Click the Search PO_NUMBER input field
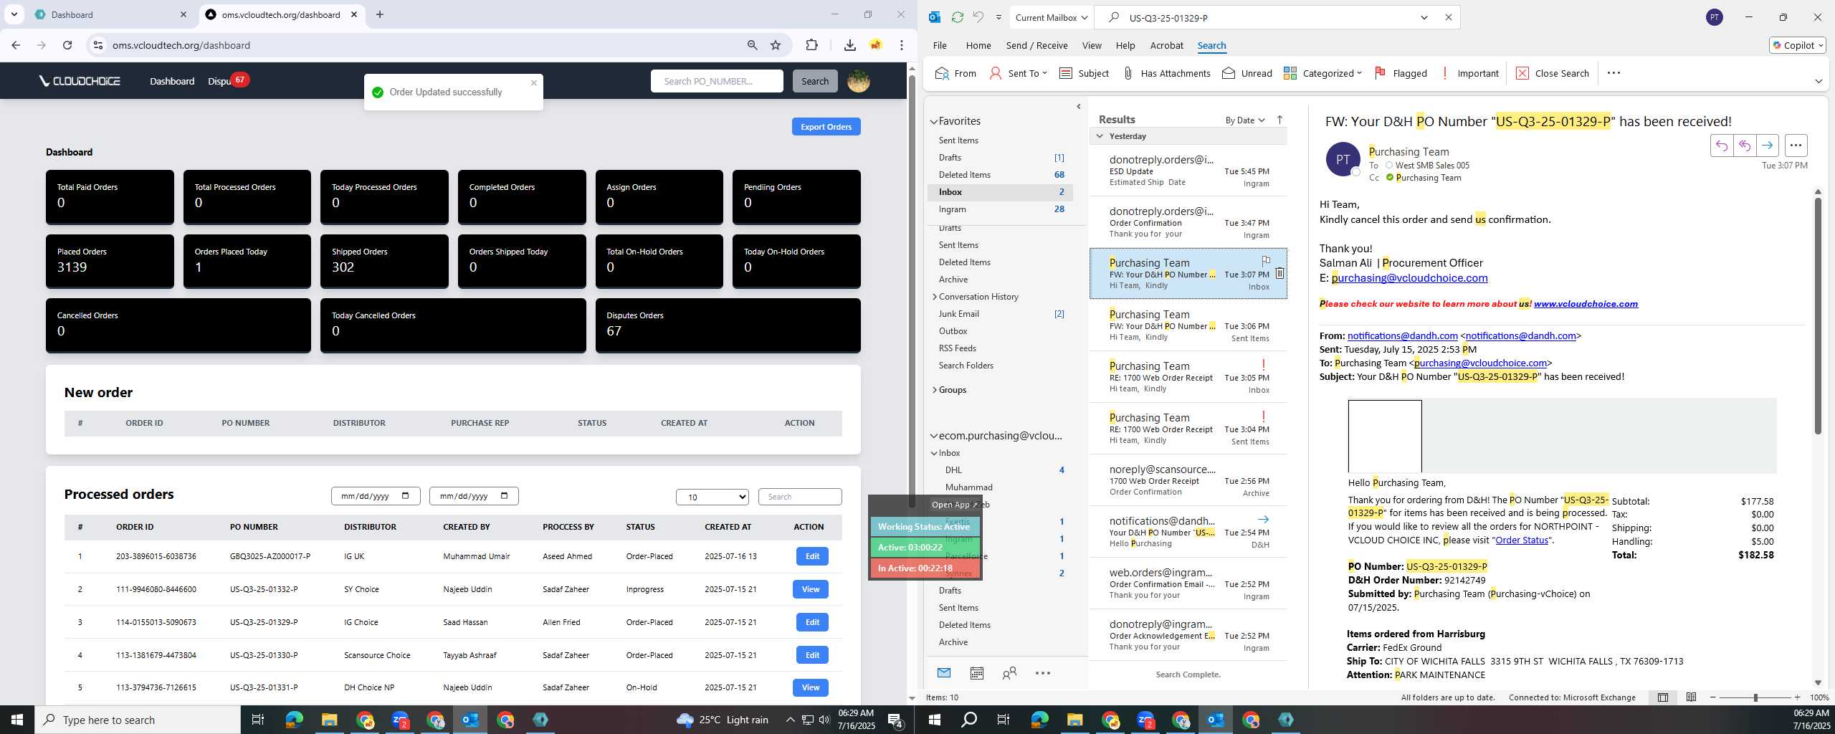Viewport: 1835px width, 734px height. coord(717,81)
